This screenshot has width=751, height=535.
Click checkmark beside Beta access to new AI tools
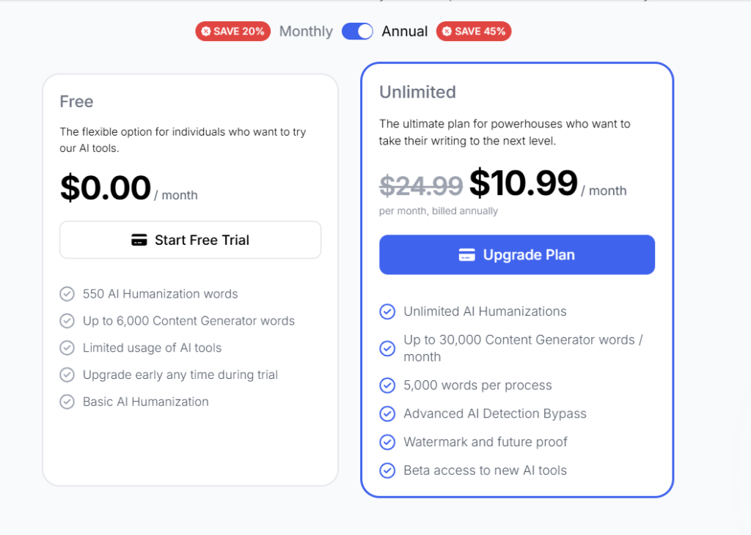(x=387, y=471)
